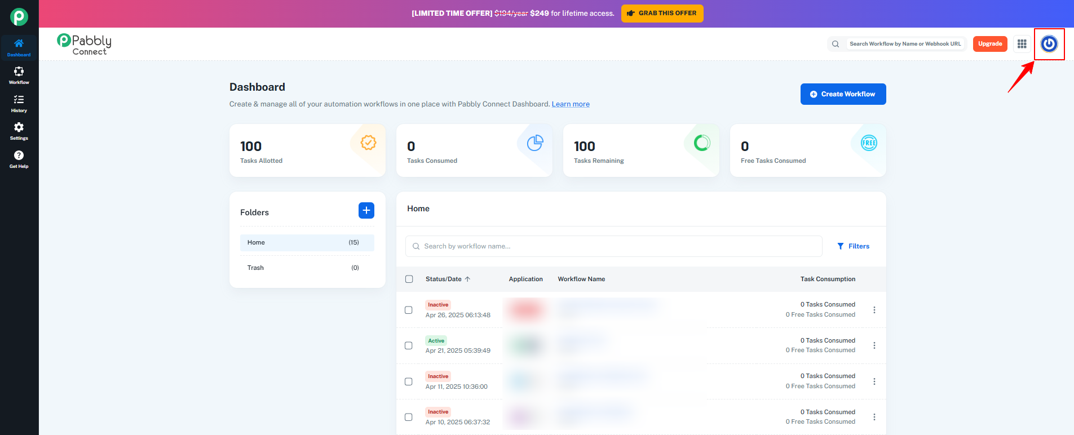Open the Workflow sidebar item
This screenshot has width=1074, height=435.
[x=19, y=76]
